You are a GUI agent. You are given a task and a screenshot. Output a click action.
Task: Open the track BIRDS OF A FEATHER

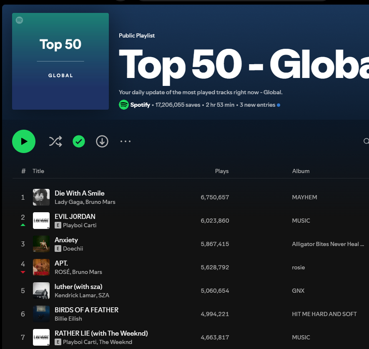86,310
